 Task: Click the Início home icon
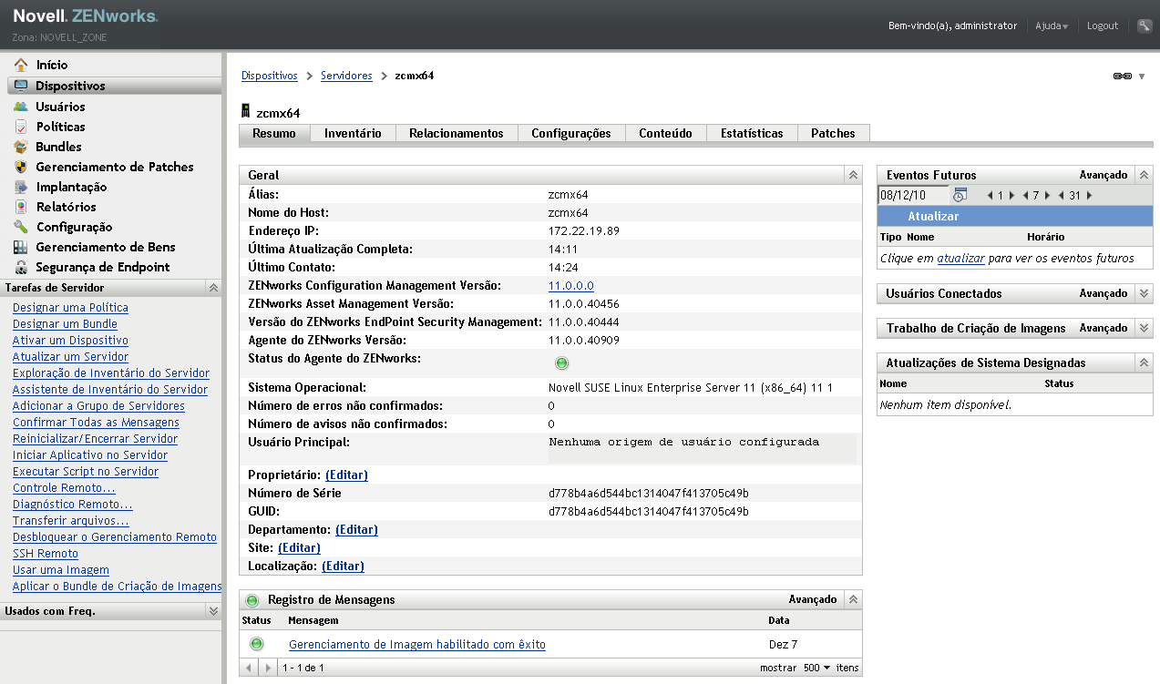click(20, 65)
